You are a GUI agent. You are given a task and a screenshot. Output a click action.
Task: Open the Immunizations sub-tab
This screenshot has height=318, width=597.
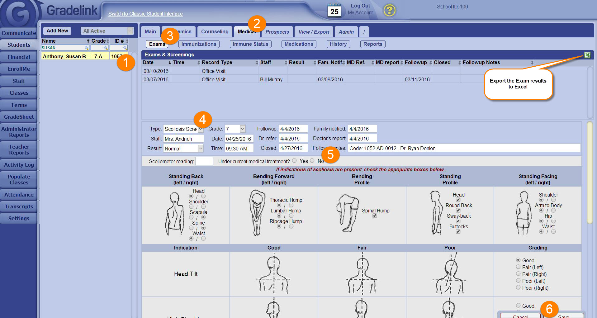pos(199,44)
